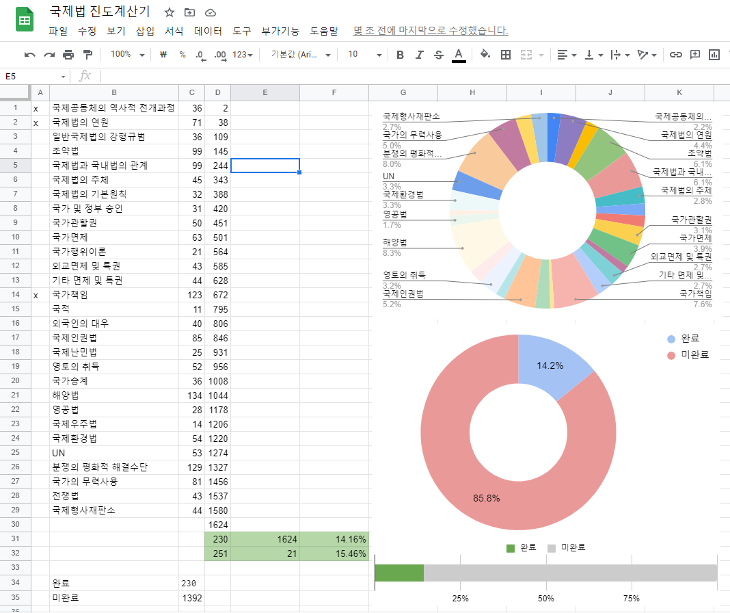Select cell 분쟁의 평화적 해결수단

coord(114,467)
